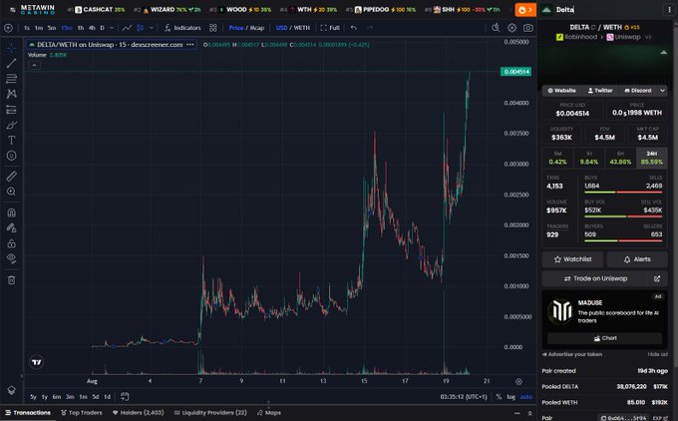
Task: Take a chart snapshot with camera icon
Action: [528, 28]
